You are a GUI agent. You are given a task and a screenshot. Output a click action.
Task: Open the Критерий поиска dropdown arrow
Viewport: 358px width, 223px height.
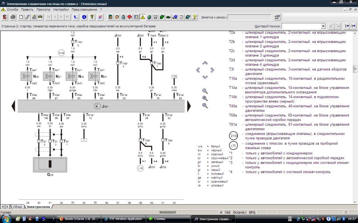(323, 26)
